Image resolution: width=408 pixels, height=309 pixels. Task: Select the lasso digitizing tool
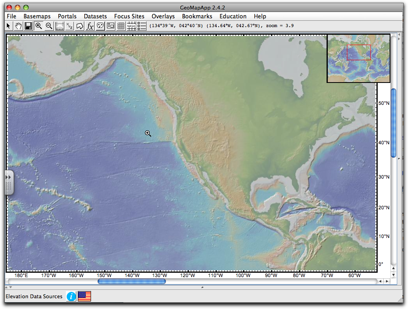pyautogui.click(x=79, y=26)
